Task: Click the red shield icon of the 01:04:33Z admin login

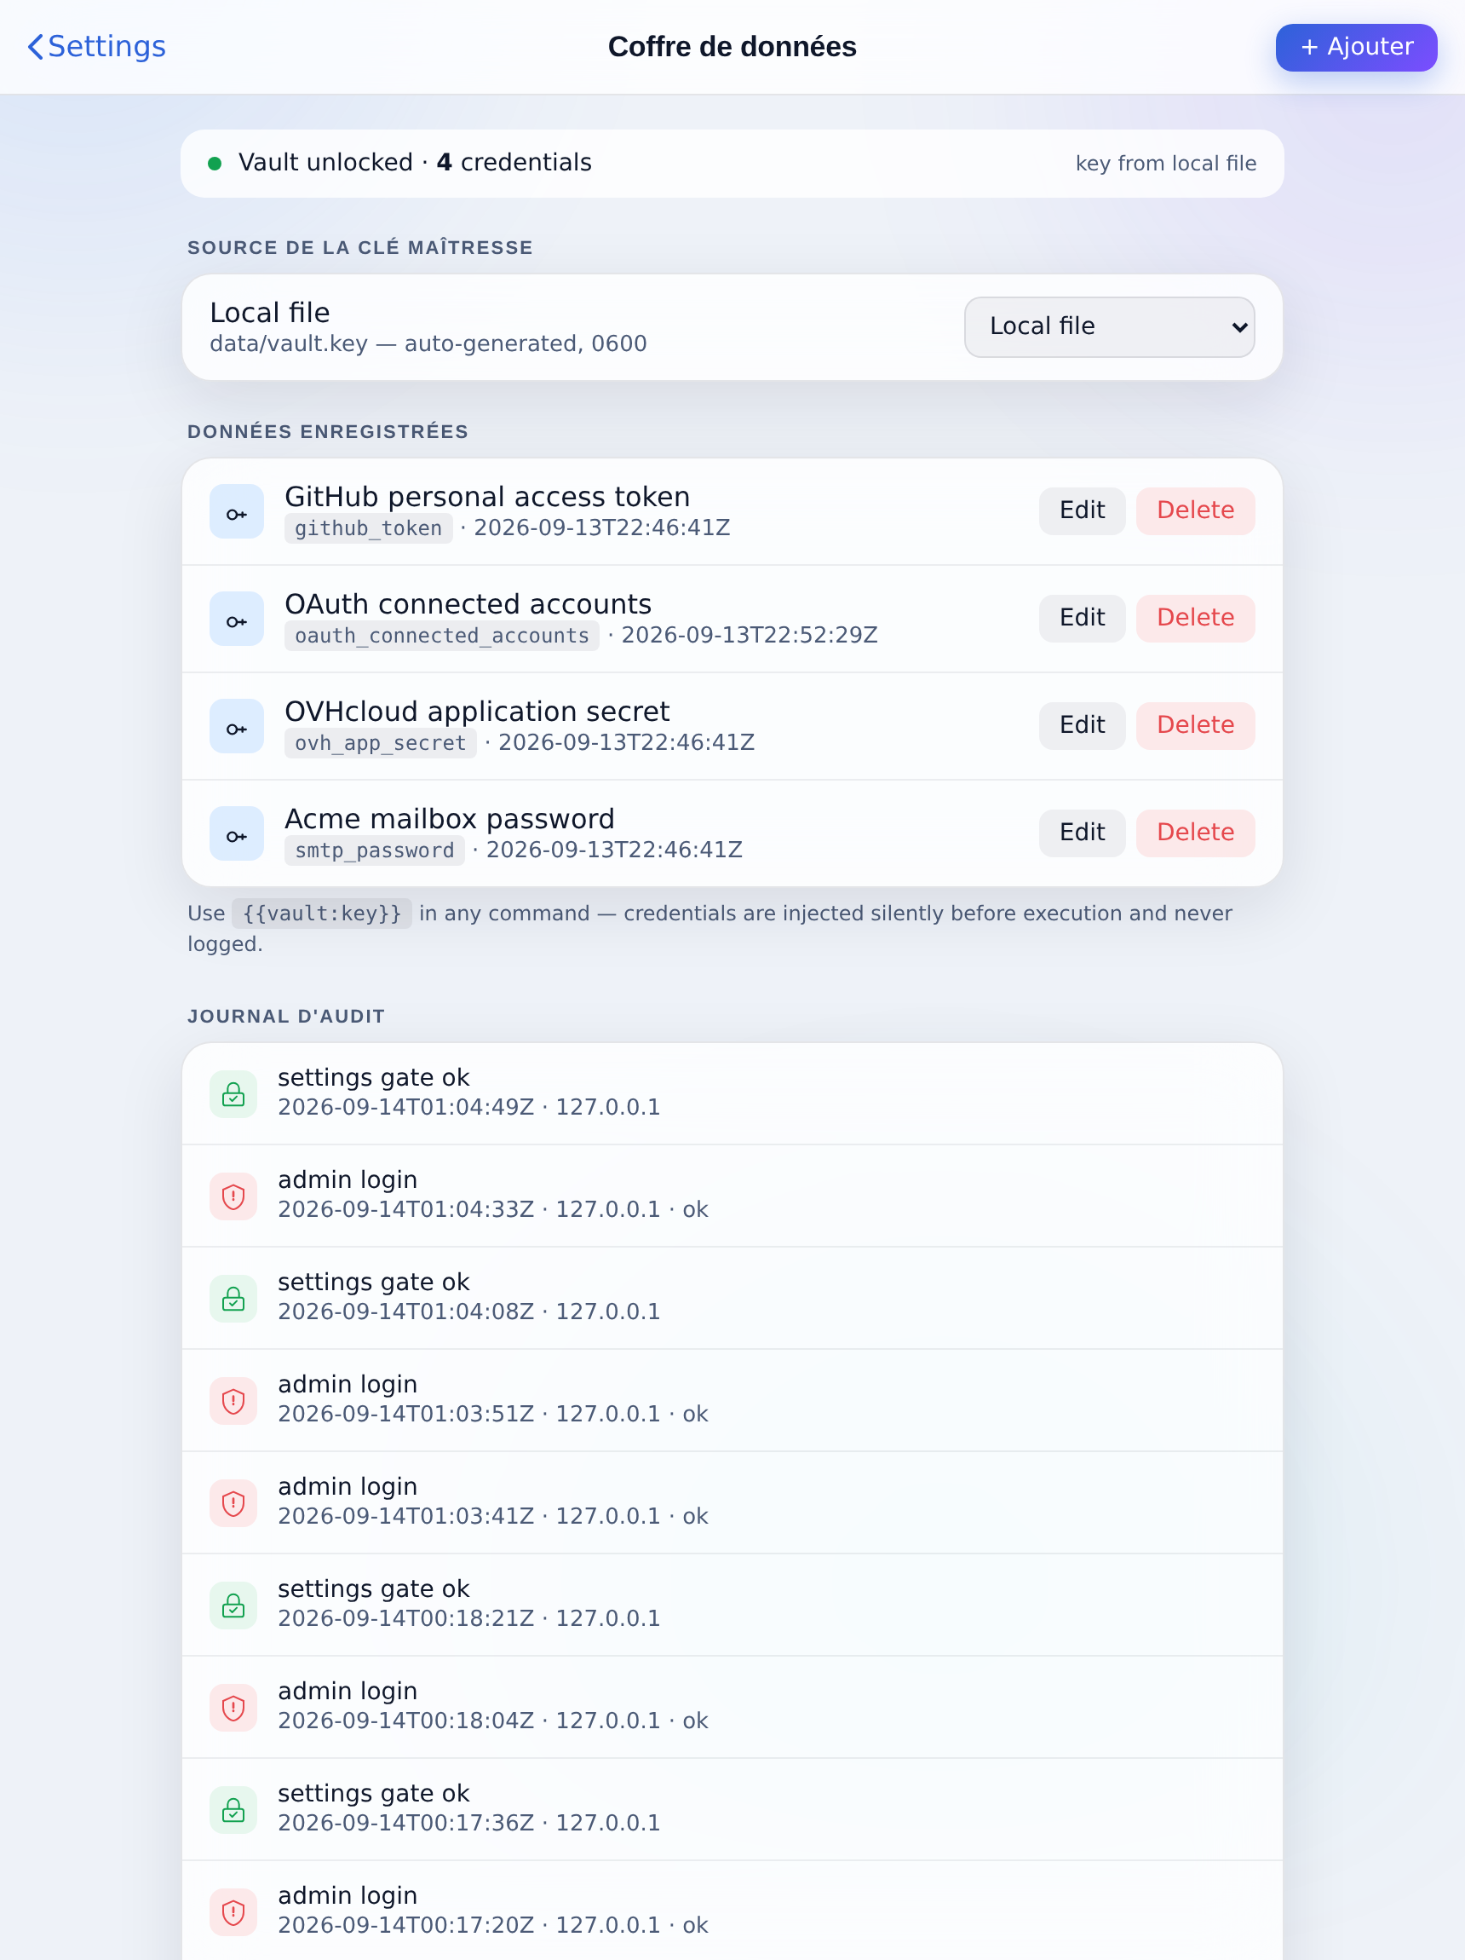Action: [x=233, y=1196]
